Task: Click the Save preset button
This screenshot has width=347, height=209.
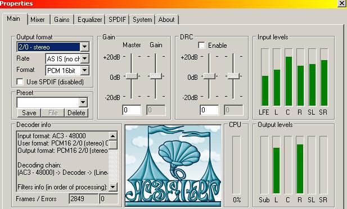Action: coord(29,113)
